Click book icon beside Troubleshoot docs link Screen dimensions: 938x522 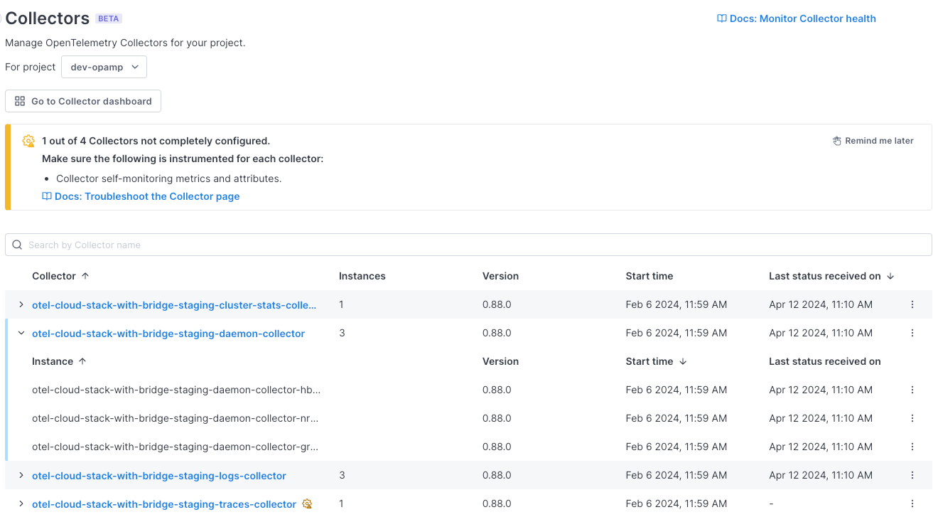click(47, 196)
